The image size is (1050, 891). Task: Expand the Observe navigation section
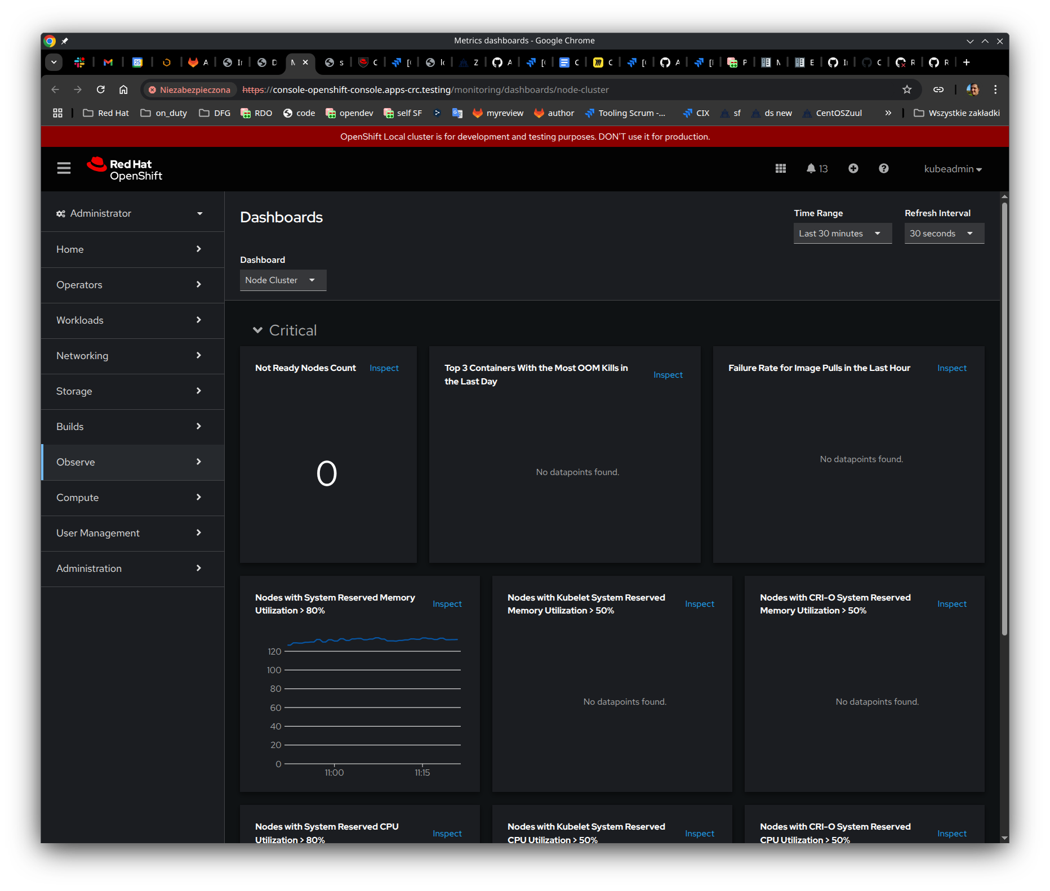132,462
